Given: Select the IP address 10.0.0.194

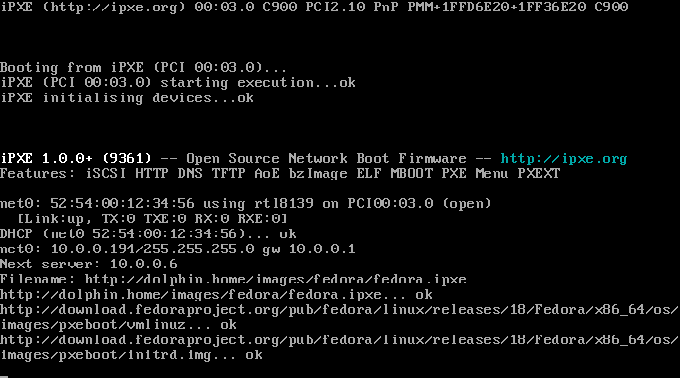Looking at the screenshot, I should [x=85, y=249].
